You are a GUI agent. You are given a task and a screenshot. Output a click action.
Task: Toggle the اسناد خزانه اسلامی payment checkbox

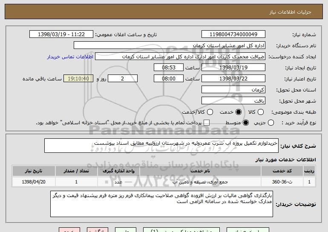(x=207, y=123)
